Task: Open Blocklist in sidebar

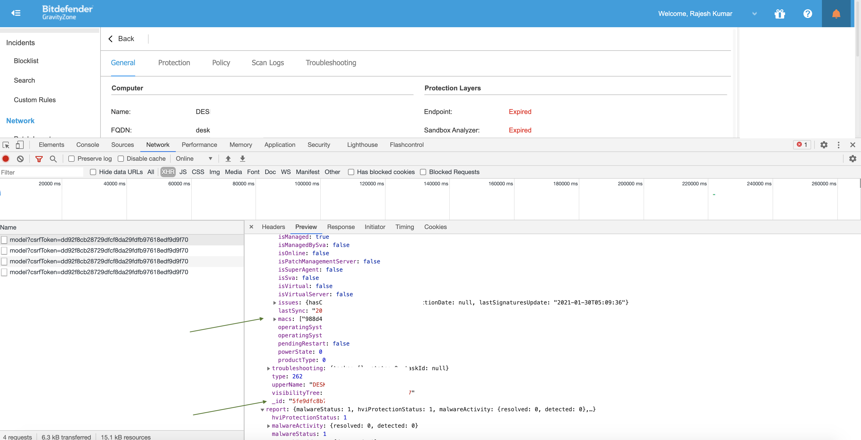Action: tap(26, 61)
